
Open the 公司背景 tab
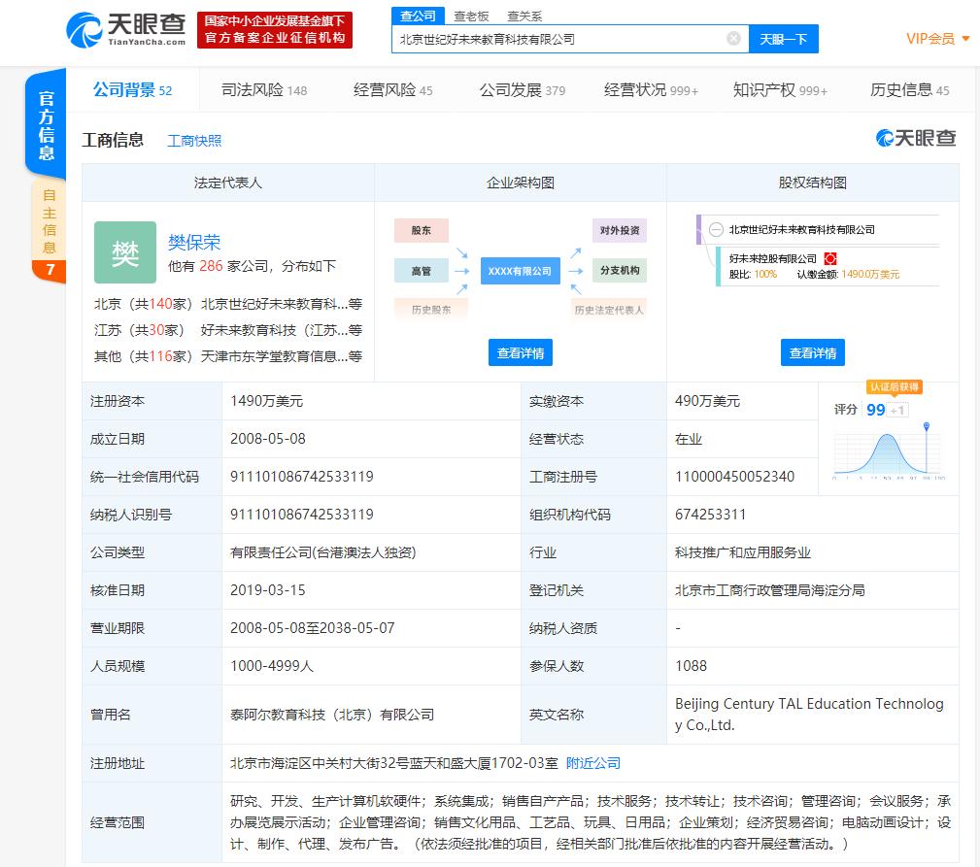(132, 90)
